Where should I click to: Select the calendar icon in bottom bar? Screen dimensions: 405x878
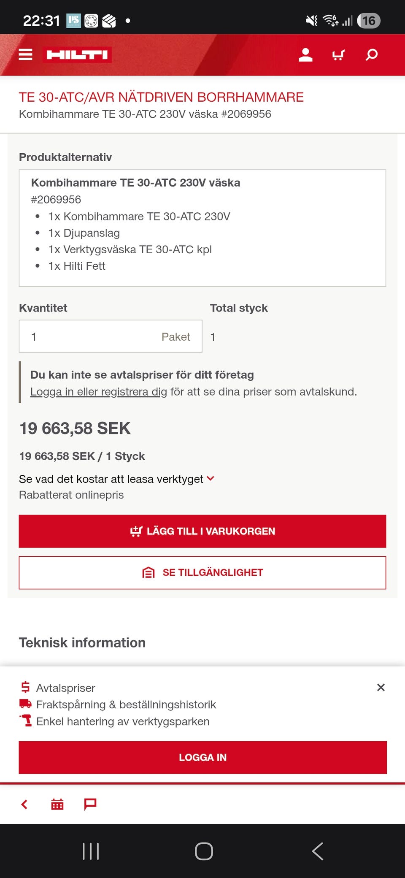57,804
